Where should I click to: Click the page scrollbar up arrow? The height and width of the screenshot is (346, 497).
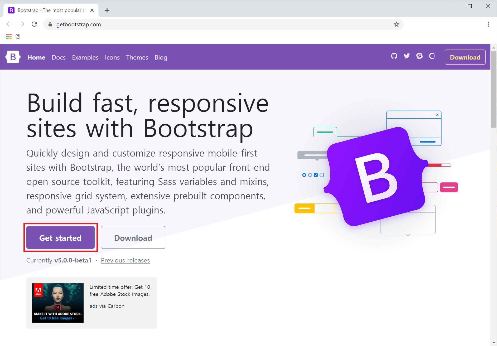tap(494, 48)
